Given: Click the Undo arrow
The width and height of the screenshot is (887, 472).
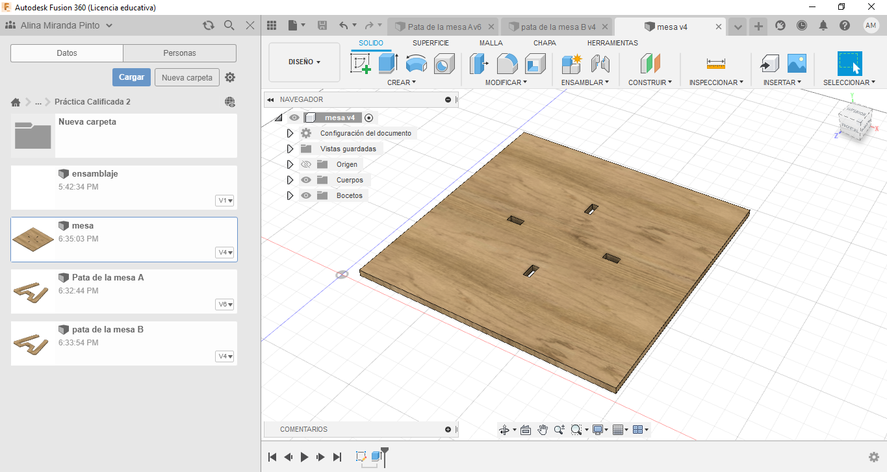Looking at the screenshot, I should coord(344,26).
